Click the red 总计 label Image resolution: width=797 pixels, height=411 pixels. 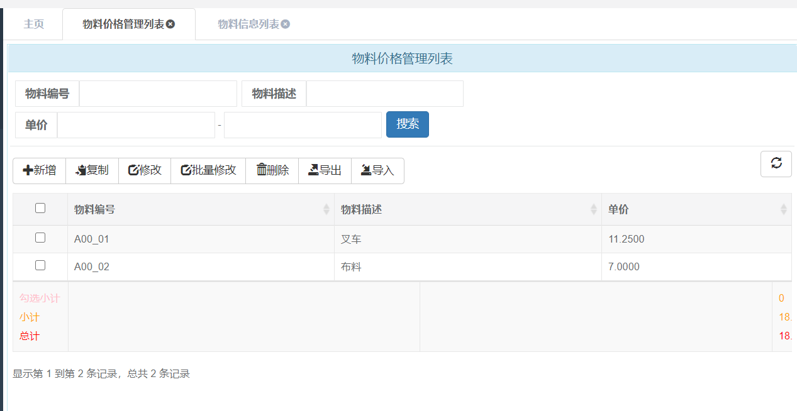[30, 336]
